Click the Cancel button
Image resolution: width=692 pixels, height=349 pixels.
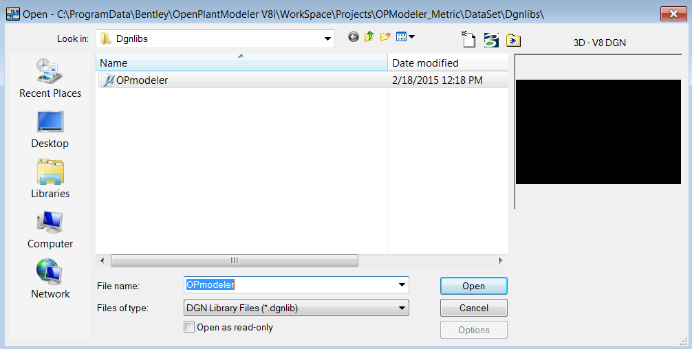[473, 308]
